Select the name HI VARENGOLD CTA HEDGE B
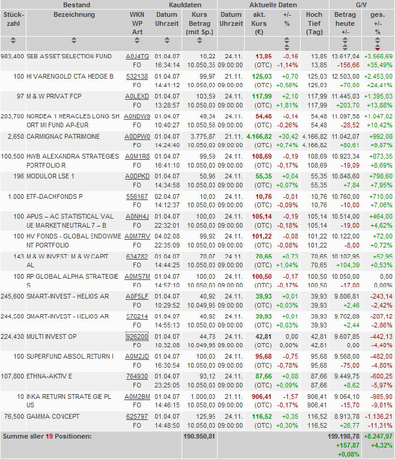The width and height of the screenshot is (395, 459). tap(70, 77)
